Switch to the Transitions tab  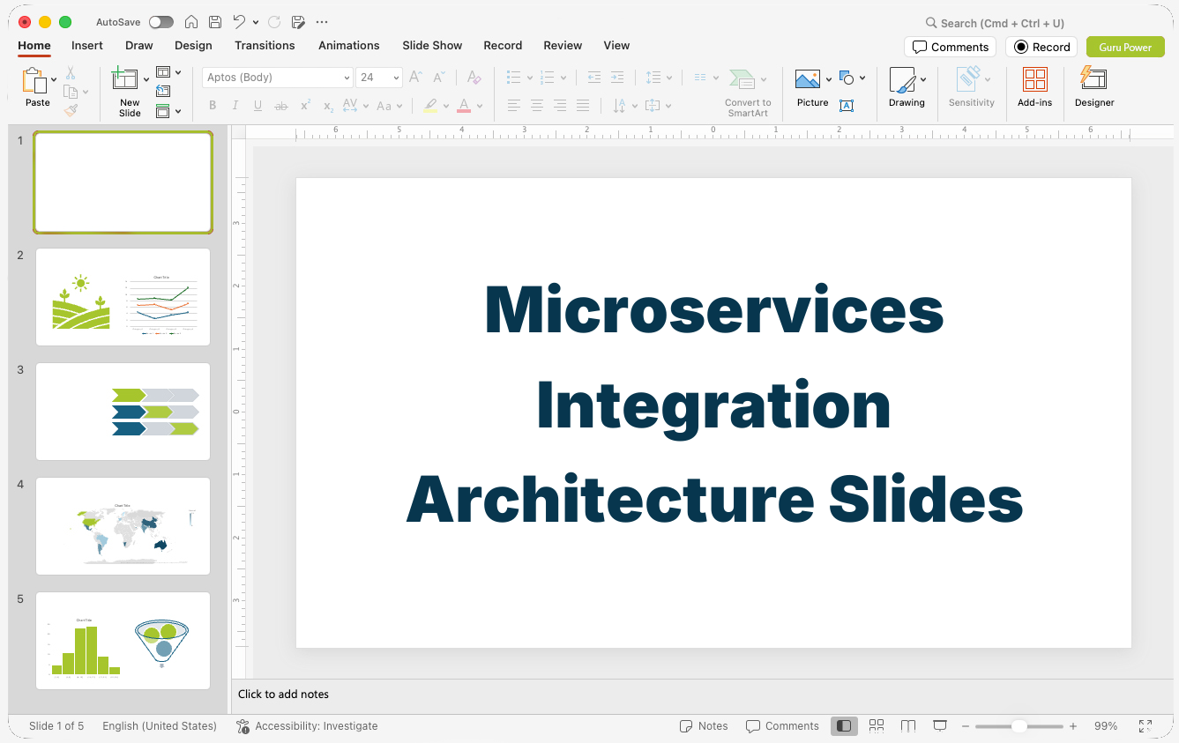click(x=265, y=46)
